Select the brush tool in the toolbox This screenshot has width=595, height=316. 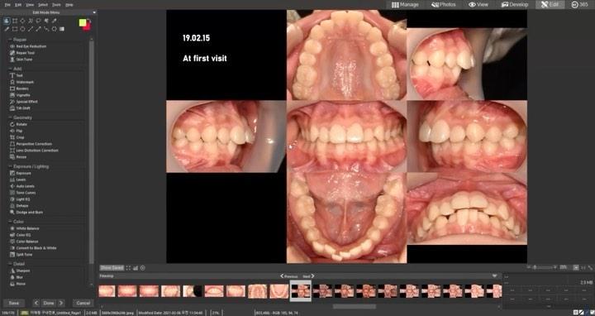click(7, 29)
